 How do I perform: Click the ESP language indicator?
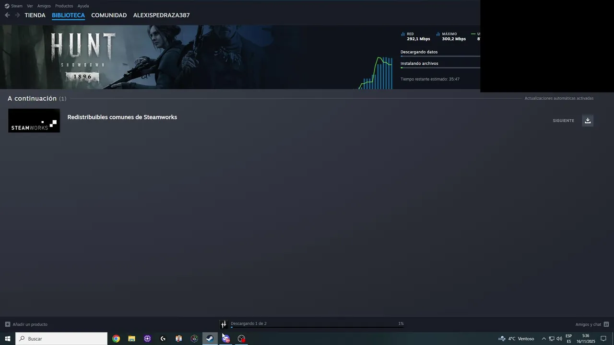point(568,339)
